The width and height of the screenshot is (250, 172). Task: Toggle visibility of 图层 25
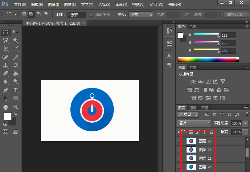(x=180, y=158)
